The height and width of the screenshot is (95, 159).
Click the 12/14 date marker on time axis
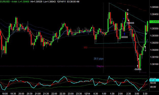point(87,93)
